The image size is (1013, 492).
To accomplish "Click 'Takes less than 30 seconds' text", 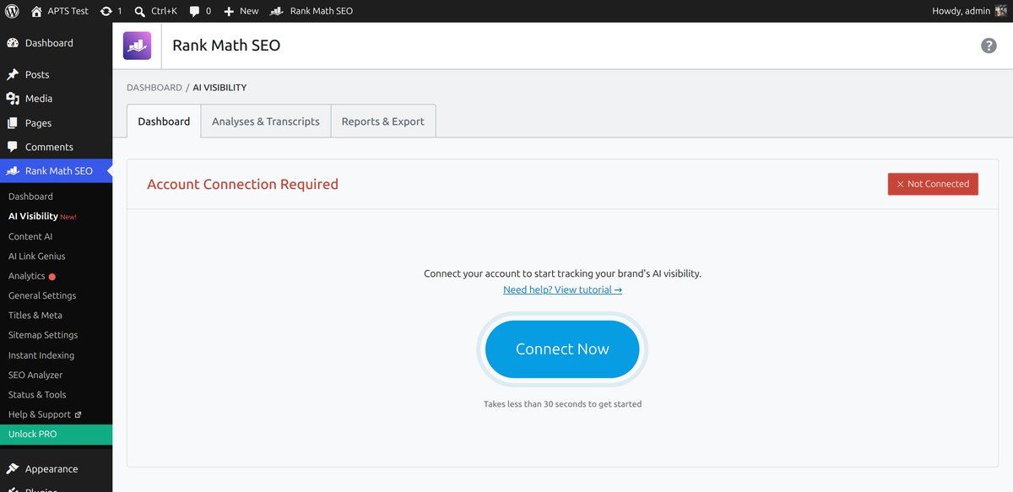I will pos(562,404).
